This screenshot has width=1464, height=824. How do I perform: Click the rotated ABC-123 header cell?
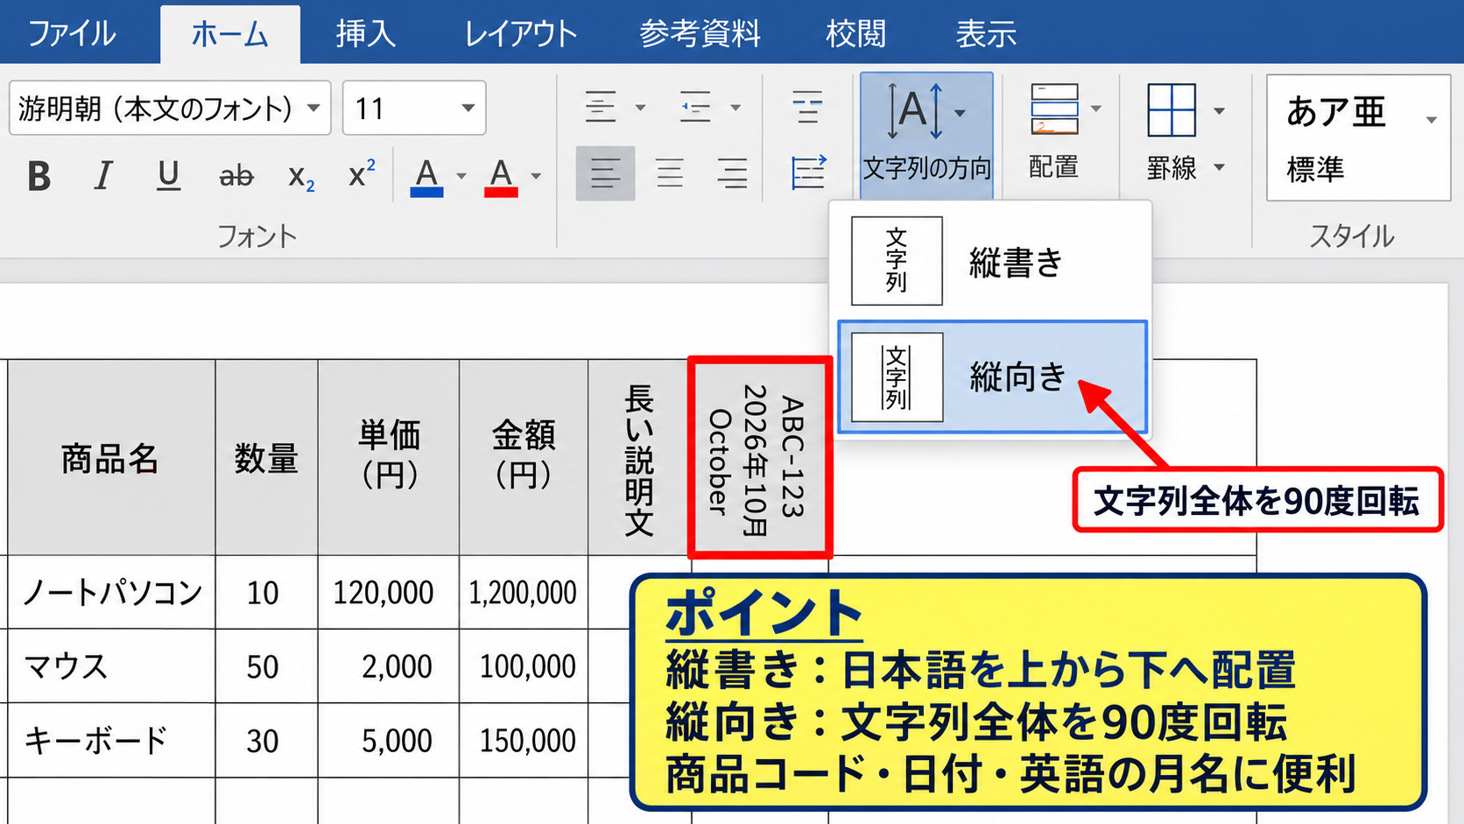point(759,457)
